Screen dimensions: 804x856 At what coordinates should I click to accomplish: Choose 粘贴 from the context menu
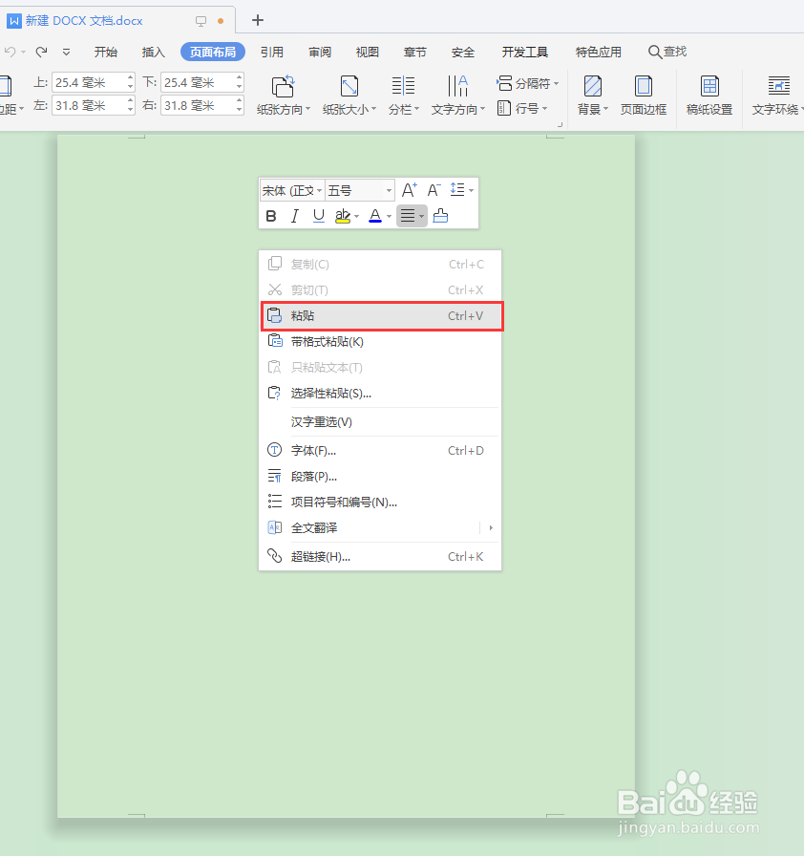pyautogui.click(x=382, y=315)
